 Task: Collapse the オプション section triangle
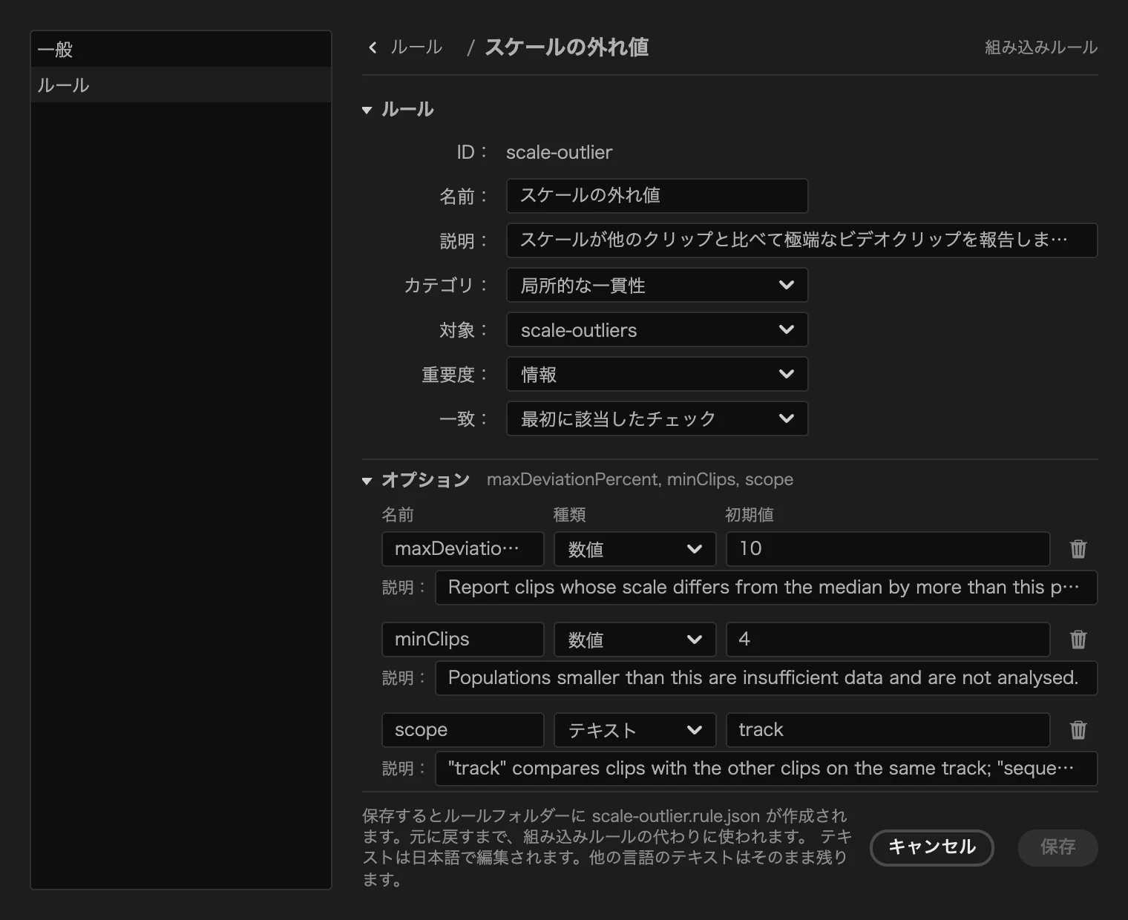click(367, 481)
